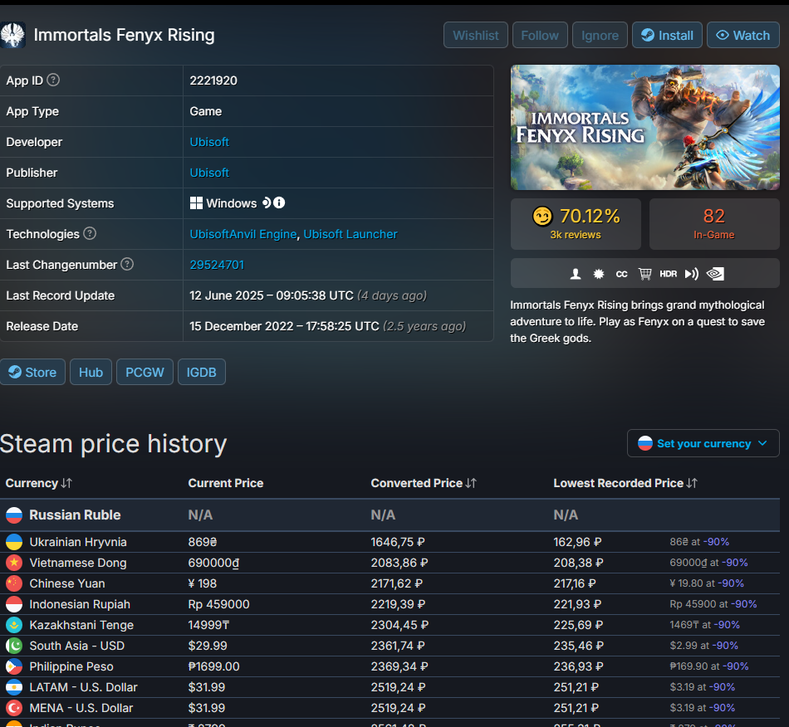Click the surround sound speaker icon
This screenshot has height=727, width=789.
[x=691, y=274]
